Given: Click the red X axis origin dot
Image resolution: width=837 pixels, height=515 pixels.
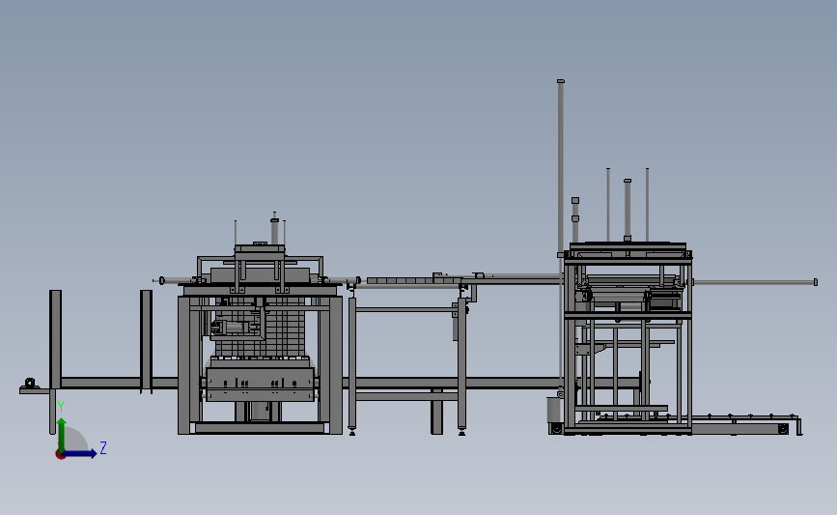Looking at the screenshot, I should pyautogui.click(x=60, y=455).
